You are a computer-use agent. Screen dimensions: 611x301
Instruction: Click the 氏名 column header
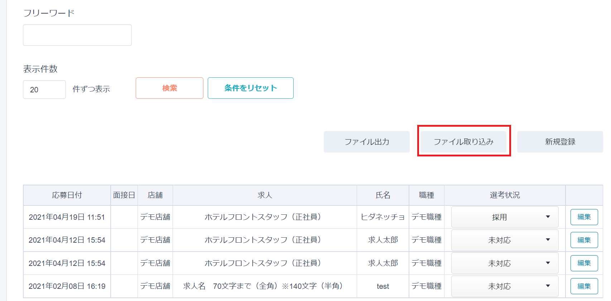[x=383, y=195]
